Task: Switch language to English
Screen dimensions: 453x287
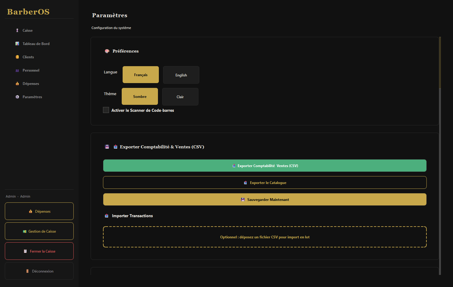Action: [x=181, y=75]
